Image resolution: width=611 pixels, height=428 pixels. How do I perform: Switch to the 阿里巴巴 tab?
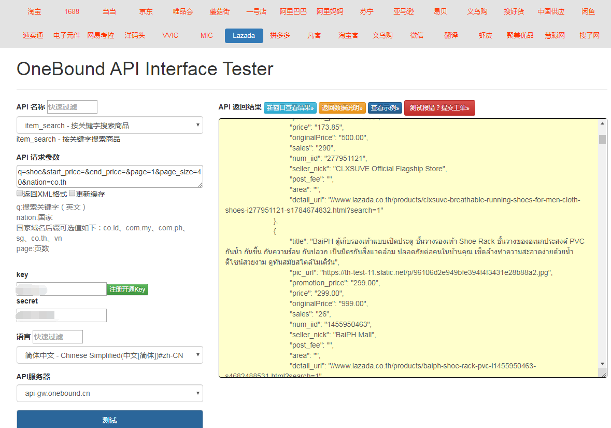(x=293, y=12)
